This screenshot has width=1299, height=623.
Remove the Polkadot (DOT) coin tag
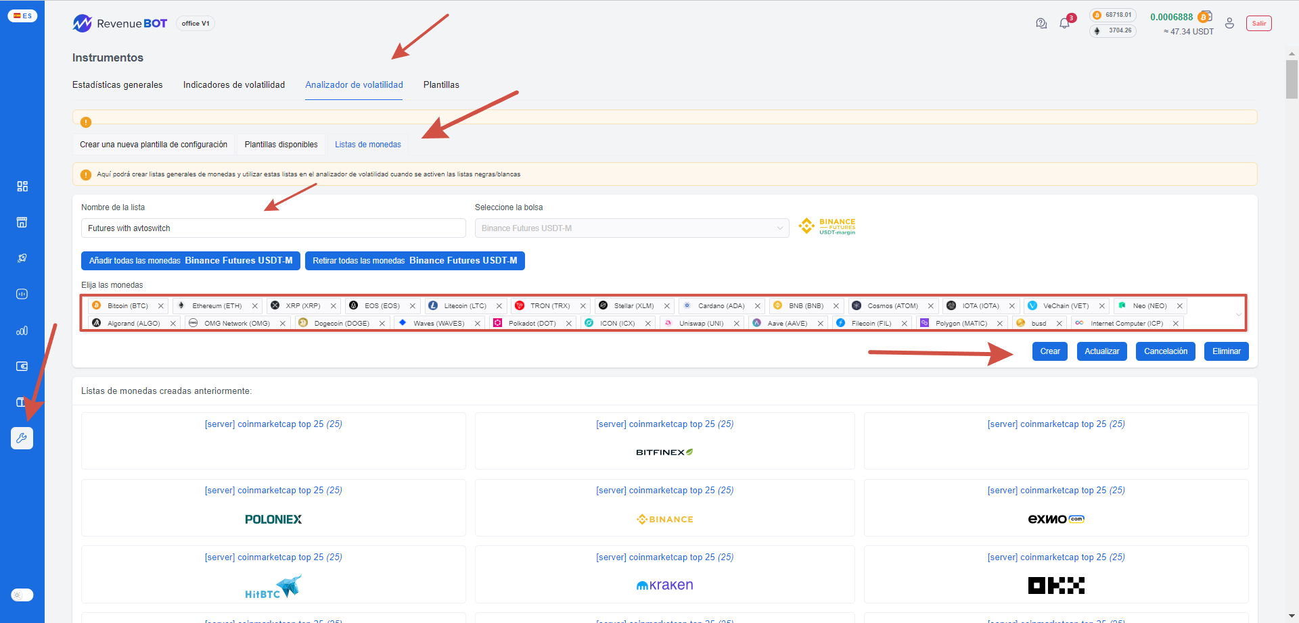pos(569,324)
